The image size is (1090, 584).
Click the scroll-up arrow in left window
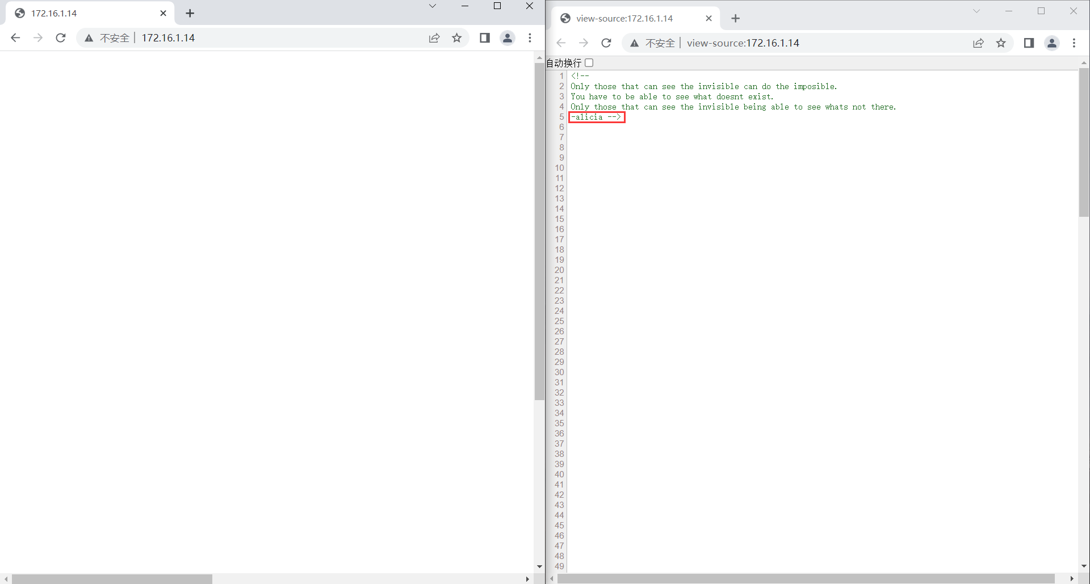pos(539,58)
